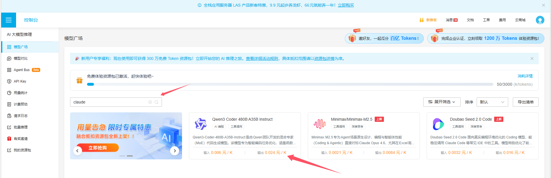The width and height of the screenshot is (551, 178).
Task: Open 云商城 in the top bar
Action: [x=520, y=20]
